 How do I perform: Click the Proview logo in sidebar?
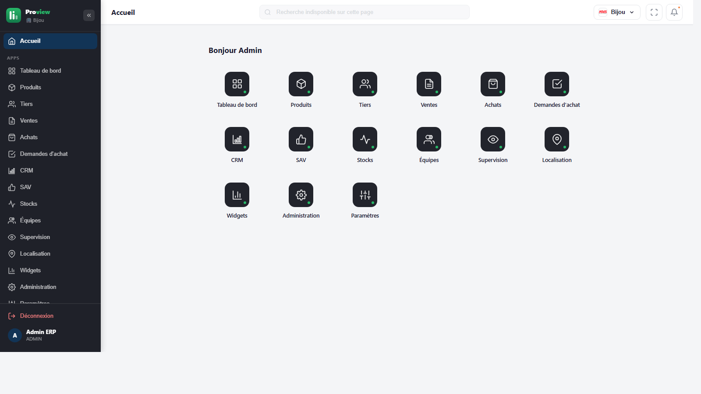14,15
